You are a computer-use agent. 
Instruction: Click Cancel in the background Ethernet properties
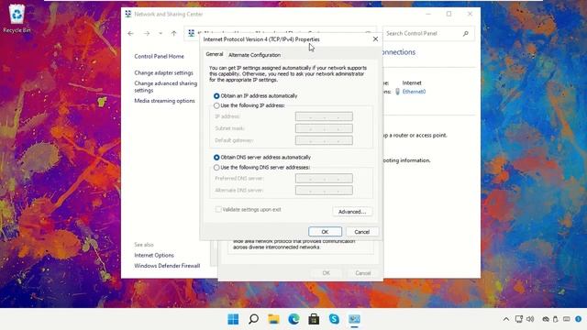363,273
